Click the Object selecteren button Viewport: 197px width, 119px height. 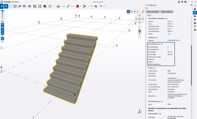tap(167, 12)
